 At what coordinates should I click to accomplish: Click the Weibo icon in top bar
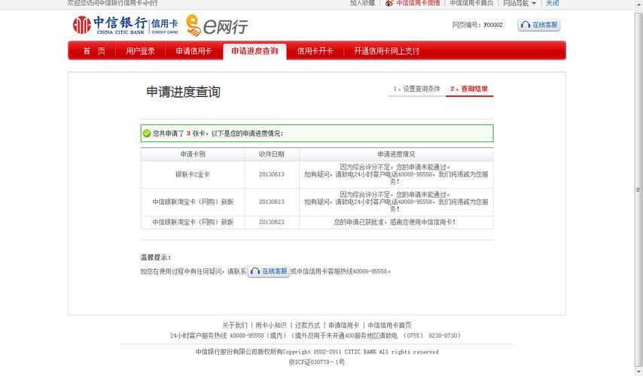[x=389, y=3]
